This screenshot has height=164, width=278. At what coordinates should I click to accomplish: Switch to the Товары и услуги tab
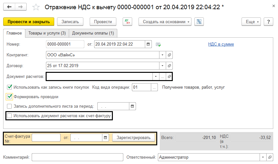point(47,33)
